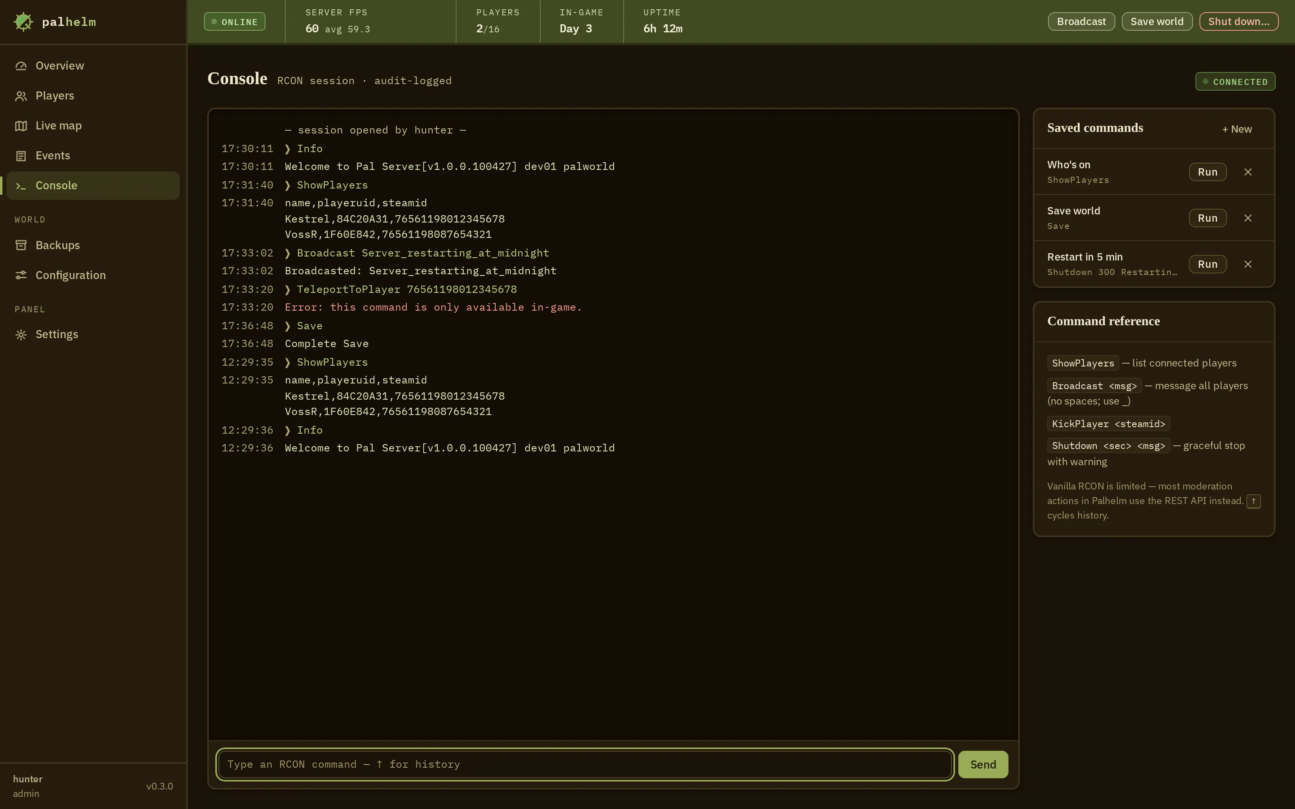Image resolution: width=1295 pixels, height=809 pixels.
Task: Run the Restart in 5 min command
Action: click(1207, 264)
